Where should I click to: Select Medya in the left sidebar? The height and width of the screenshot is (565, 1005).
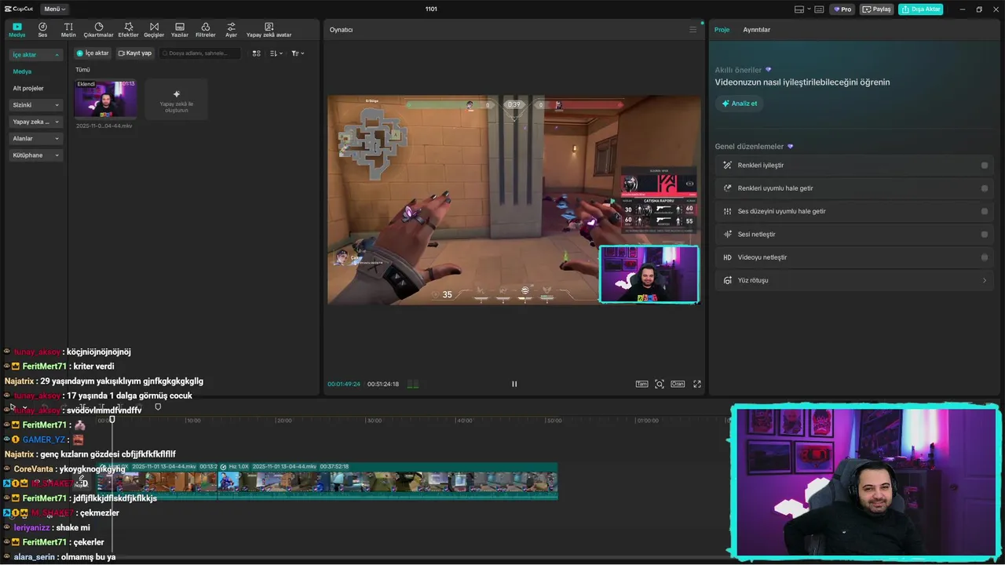[x=22, y=71]
